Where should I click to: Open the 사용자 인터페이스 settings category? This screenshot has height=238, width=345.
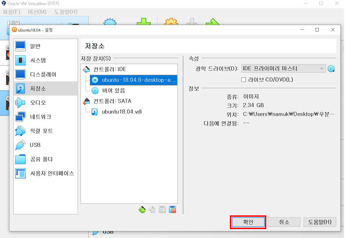pos(46,173)
